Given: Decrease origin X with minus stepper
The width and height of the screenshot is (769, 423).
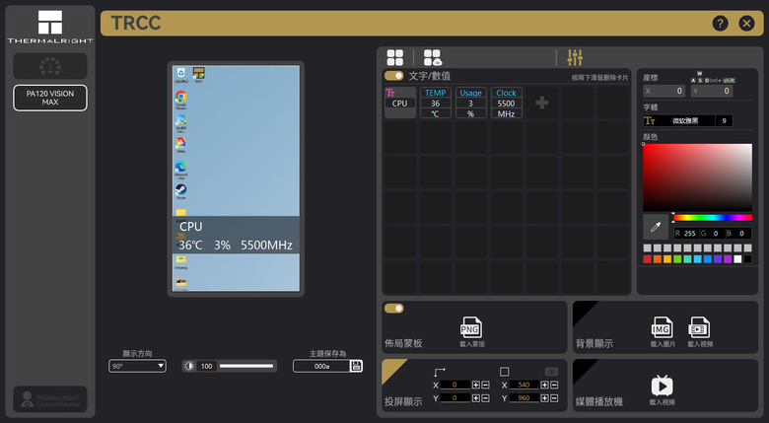Looking at the screenshot, I should click(x=485, y=385).
